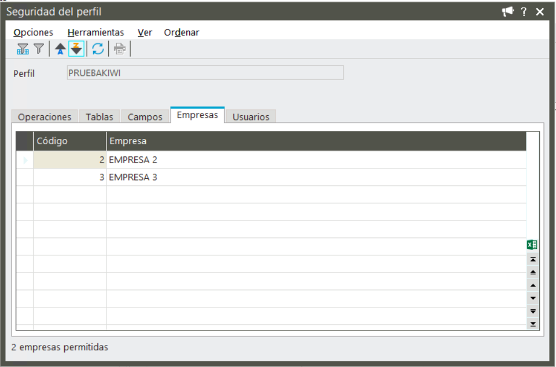Screen dimensions: 556x367
Task: Click the plain funnel filter icon
Action: [38, 49]
